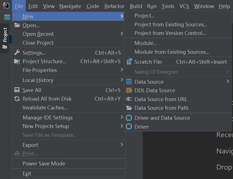Expand the Open Recent submenu arrow

122,34
